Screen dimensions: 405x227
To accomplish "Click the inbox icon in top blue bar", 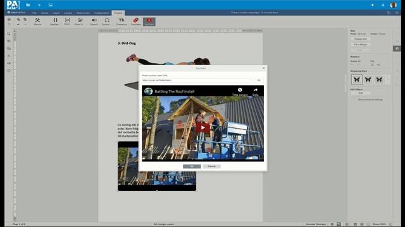I will tap(51, 5).
